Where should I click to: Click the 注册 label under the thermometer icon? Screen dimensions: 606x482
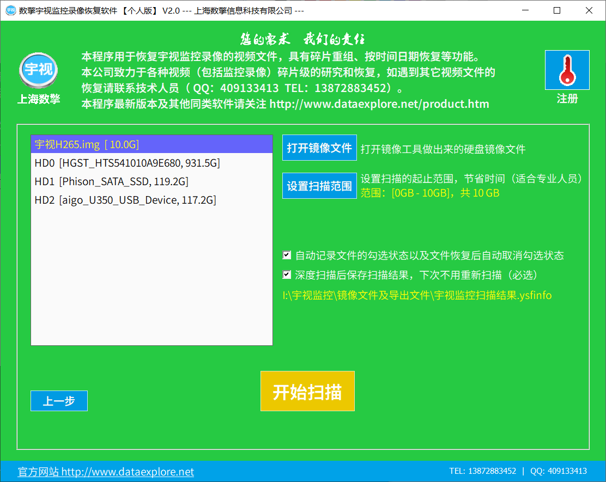click(567, 99)
